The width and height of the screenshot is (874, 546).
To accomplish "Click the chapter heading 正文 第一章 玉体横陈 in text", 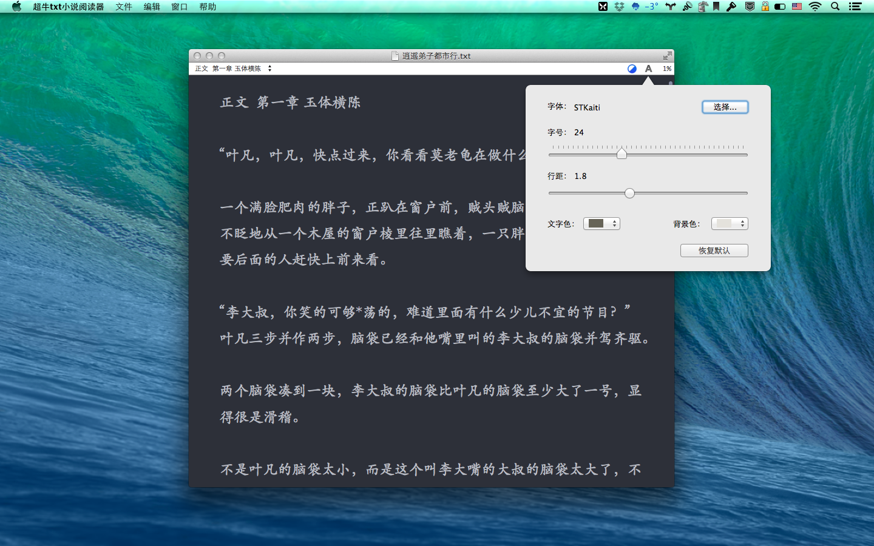I will click(290, 103).
